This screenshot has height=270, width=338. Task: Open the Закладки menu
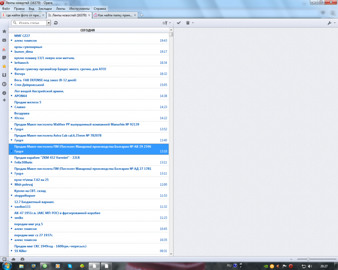(45, 8)
